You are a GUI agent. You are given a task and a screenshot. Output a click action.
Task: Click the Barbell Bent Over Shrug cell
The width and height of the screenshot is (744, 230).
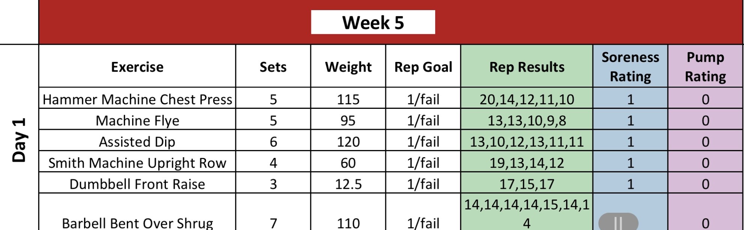(137, 223)
